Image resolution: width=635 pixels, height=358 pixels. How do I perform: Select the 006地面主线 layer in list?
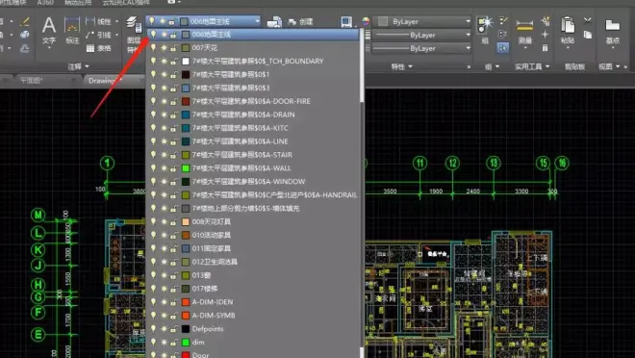click(253, 35)
